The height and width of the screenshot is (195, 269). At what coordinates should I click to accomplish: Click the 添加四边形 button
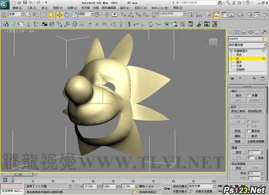pos(255,111)
